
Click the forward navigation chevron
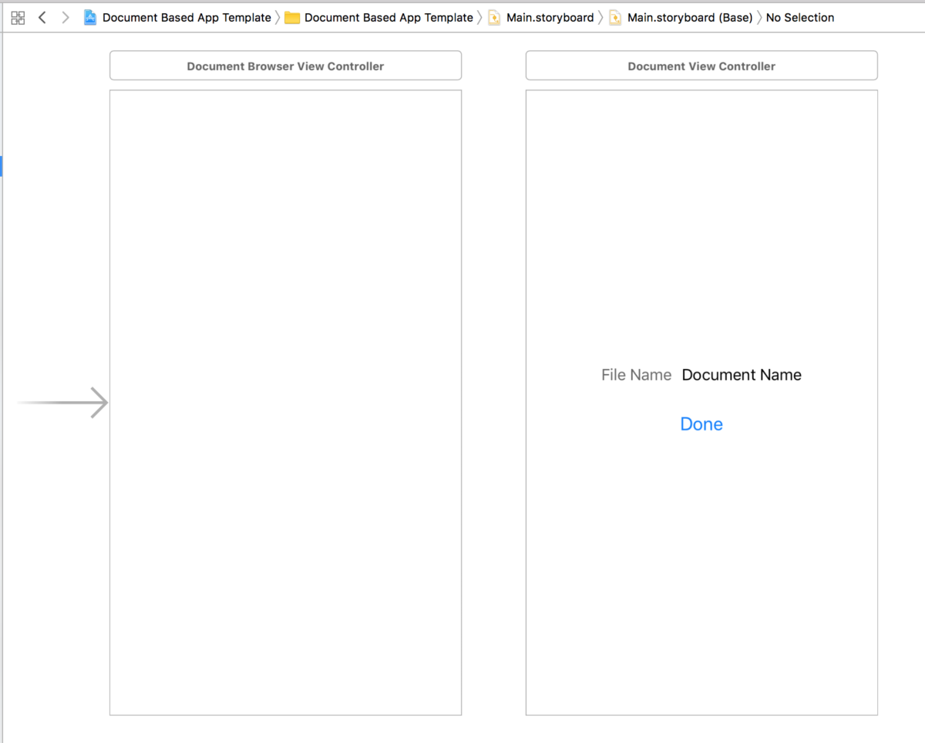[x=66, y=17]
